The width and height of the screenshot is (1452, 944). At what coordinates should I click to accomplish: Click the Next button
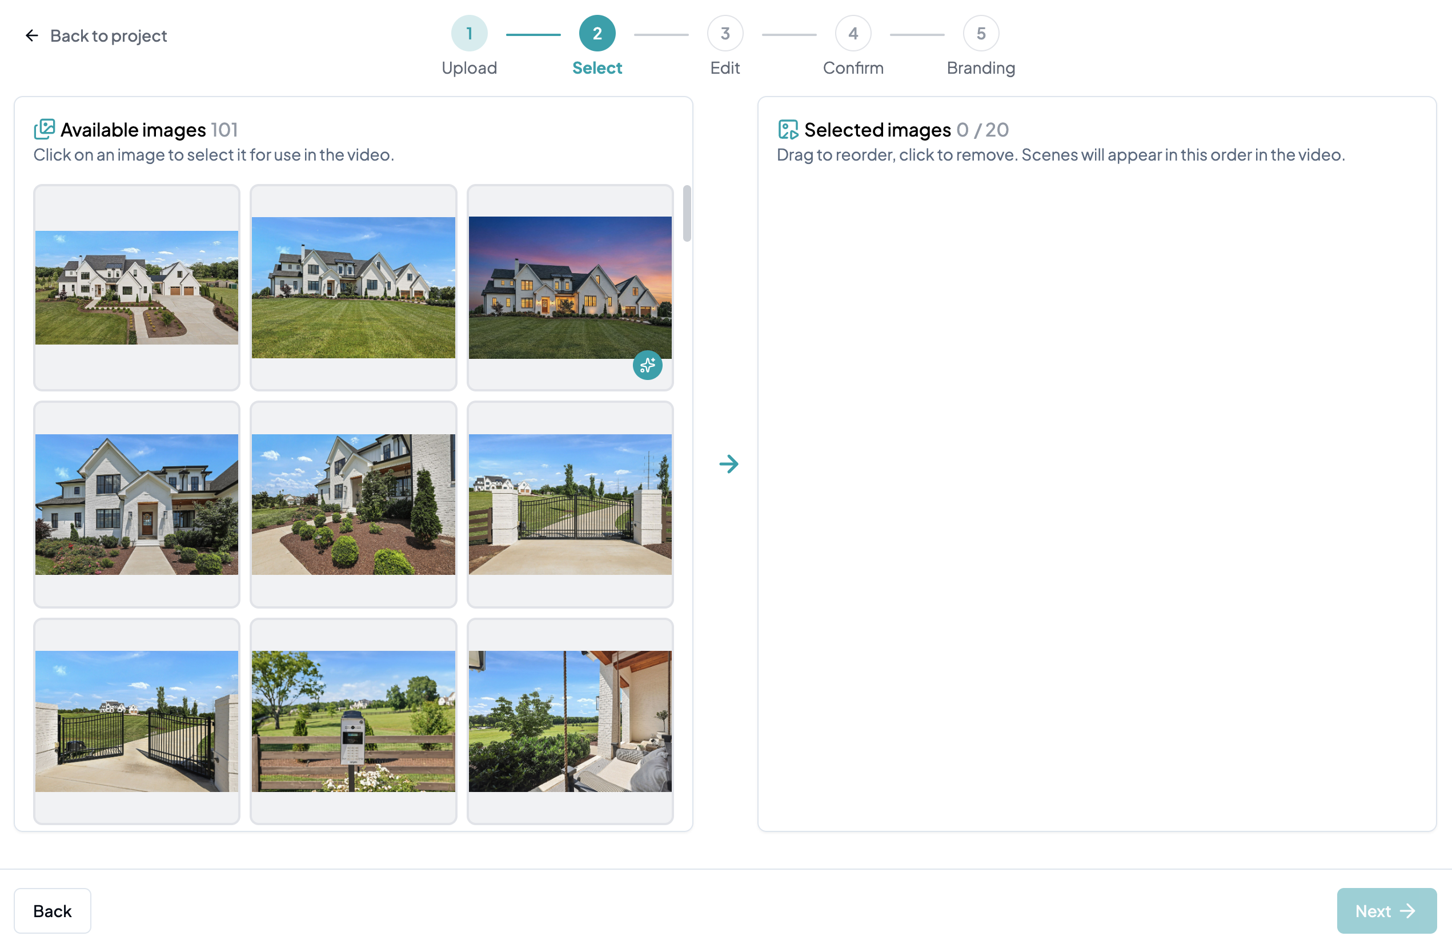coord(1386,910)
